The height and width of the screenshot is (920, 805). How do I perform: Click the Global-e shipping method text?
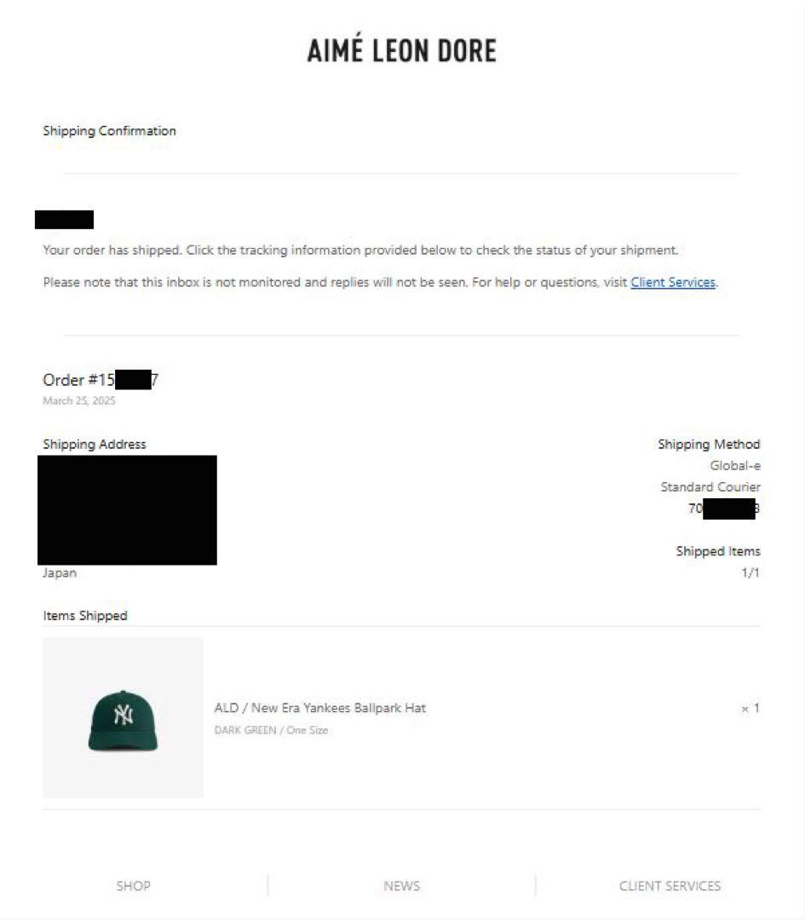(735, 465)
